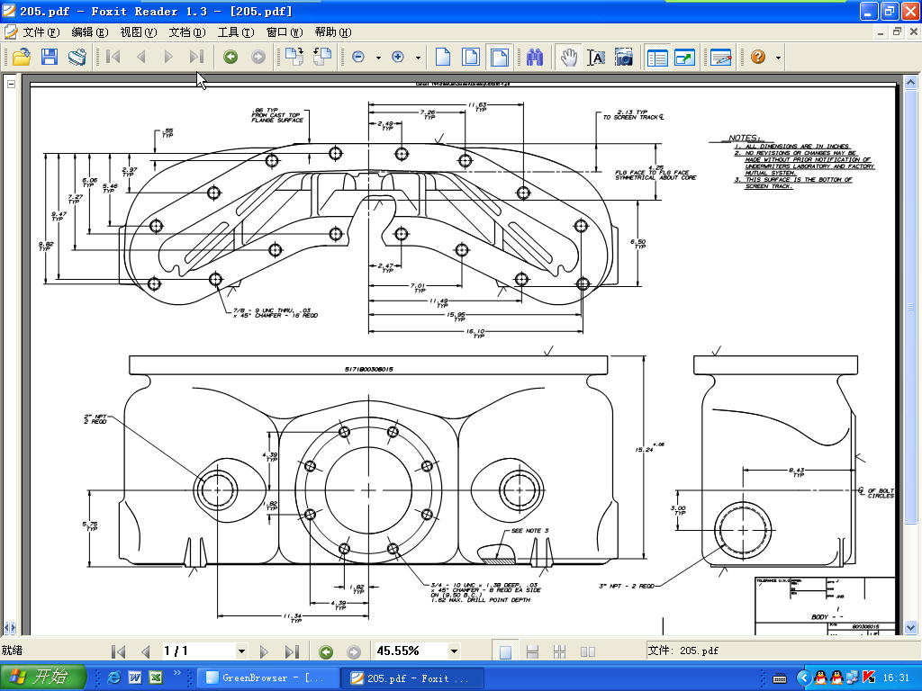Screen dimensions: 922x691
Task: Go to next page in status bar
Action: point(264,651)
